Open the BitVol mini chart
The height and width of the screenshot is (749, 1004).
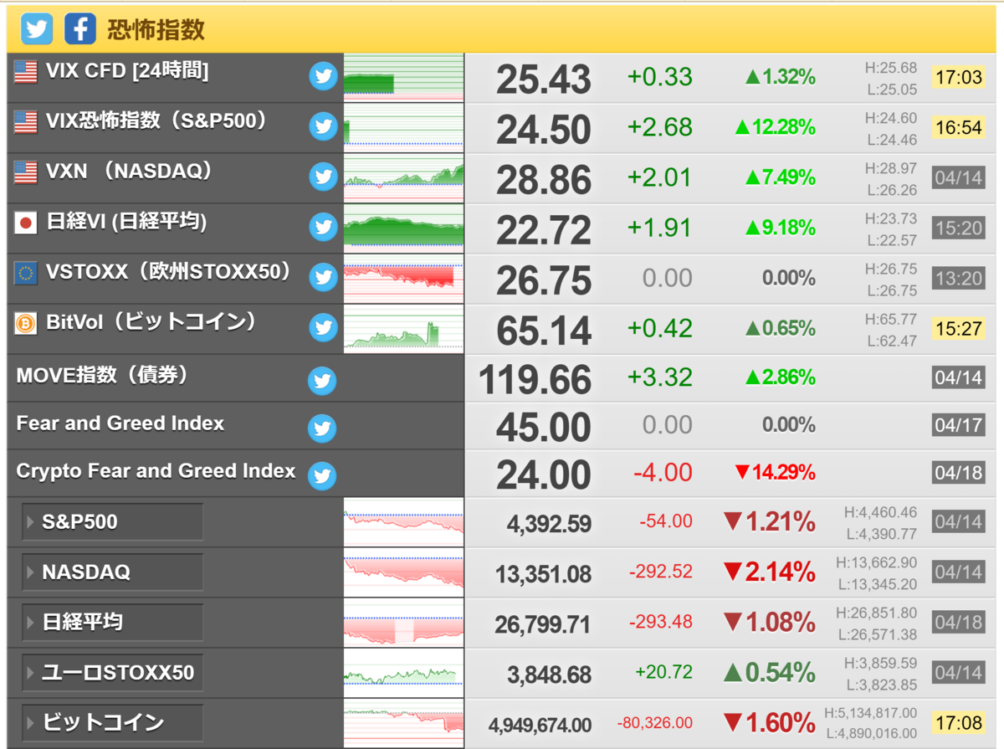click(404, 328)
